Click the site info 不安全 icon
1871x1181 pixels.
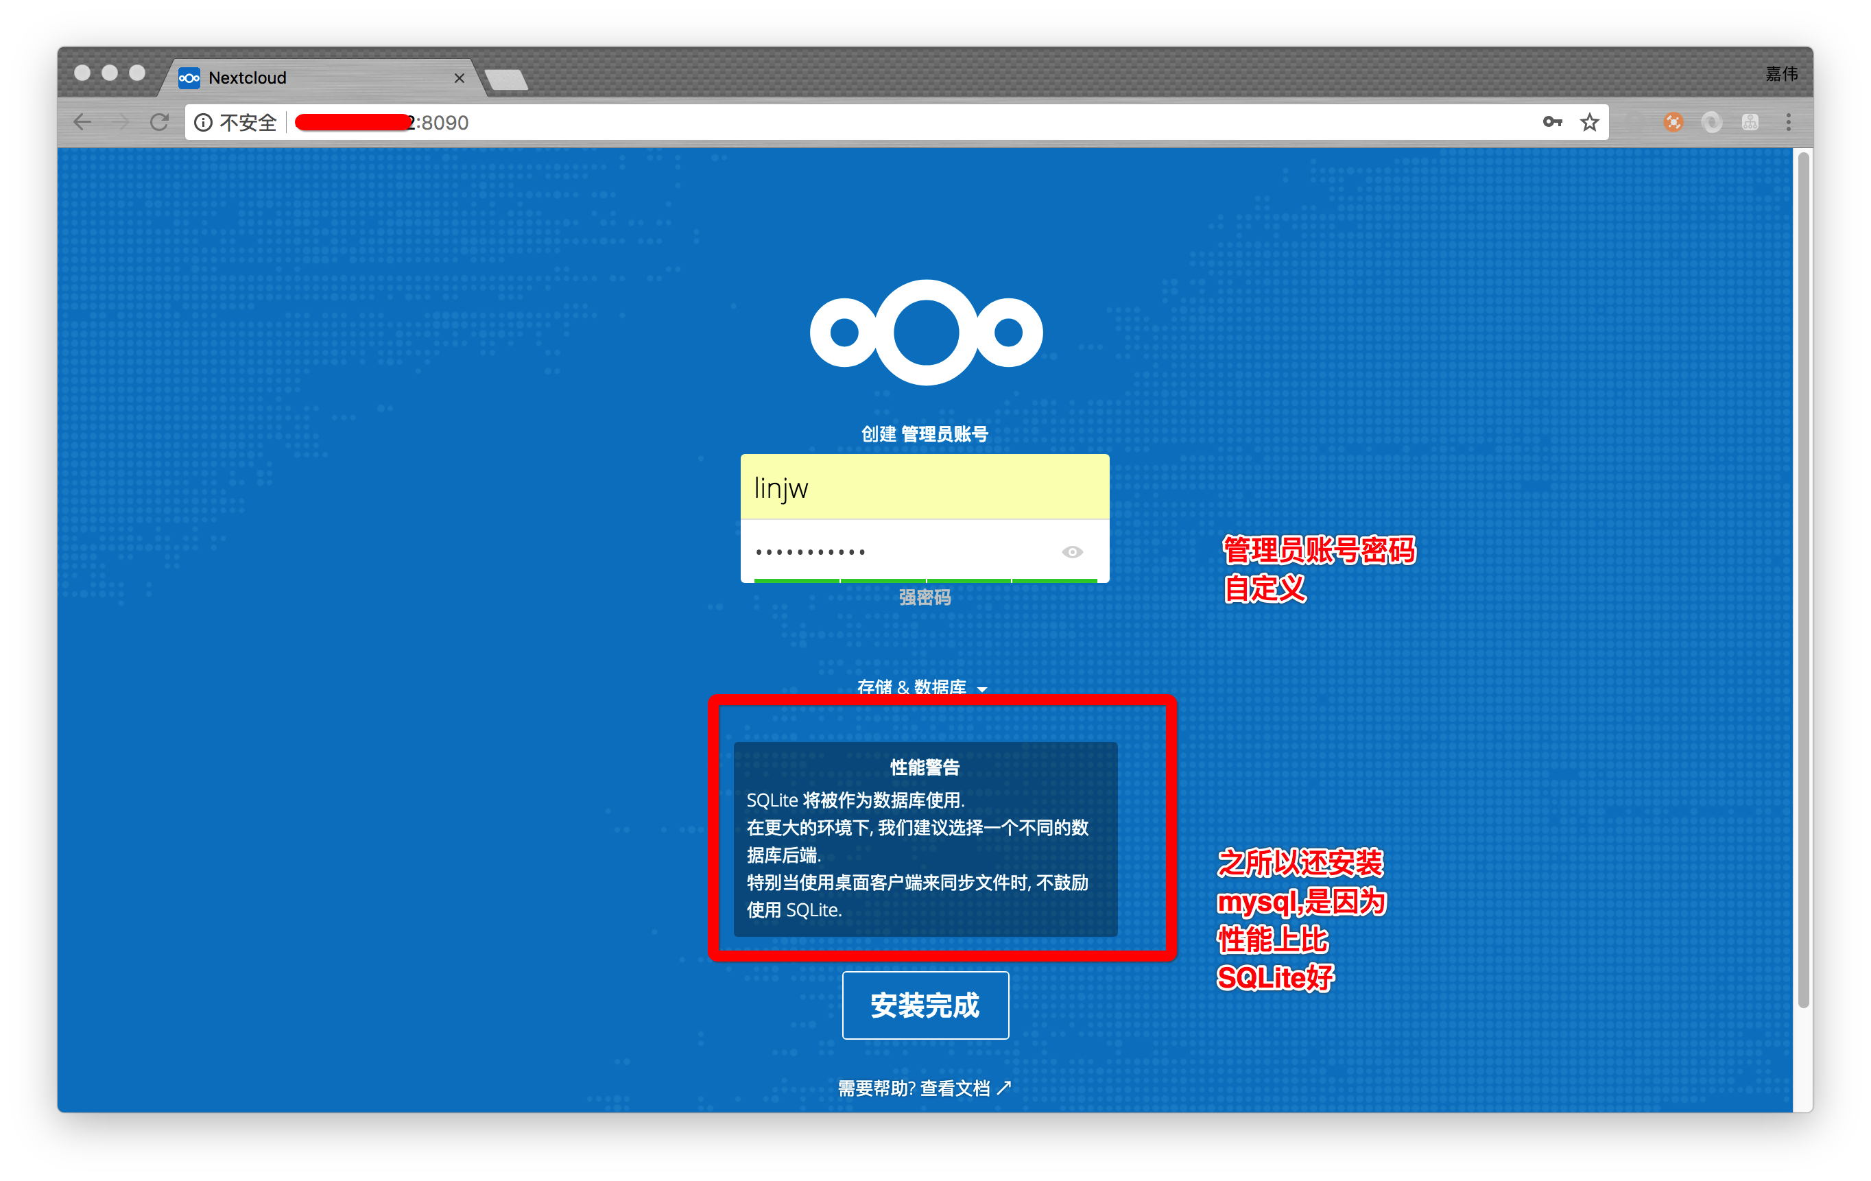204,122
